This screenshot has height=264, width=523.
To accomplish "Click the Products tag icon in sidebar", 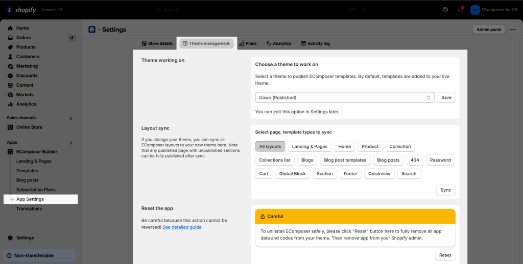I will point(10,47).
